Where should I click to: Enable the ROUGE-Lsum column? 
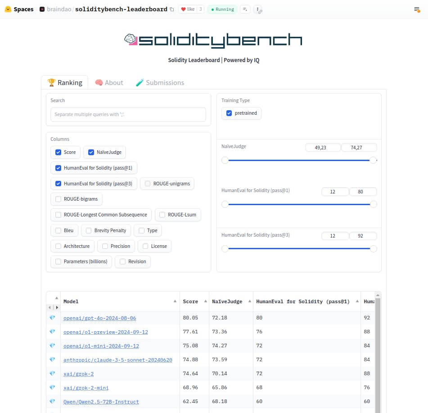162,215
